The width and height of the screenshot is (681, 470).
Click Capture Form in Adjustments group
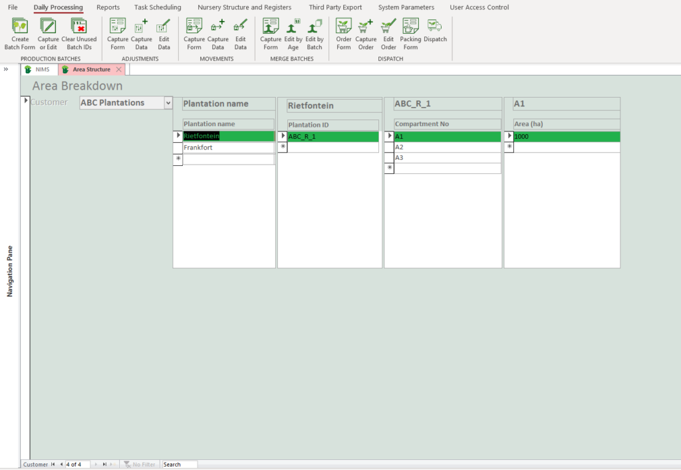point(118,27)
